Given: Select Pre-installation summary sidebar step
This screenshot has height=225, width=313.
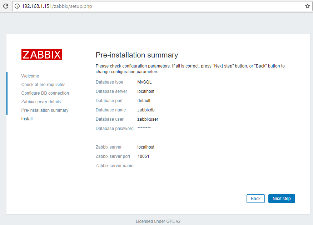Looking at the screenshot, I should pyautogui.click(x=45, y=110).
